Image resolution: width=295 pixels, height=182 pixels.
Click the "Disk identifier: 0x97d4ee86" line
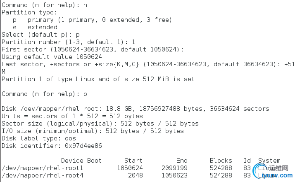[51, 146]
